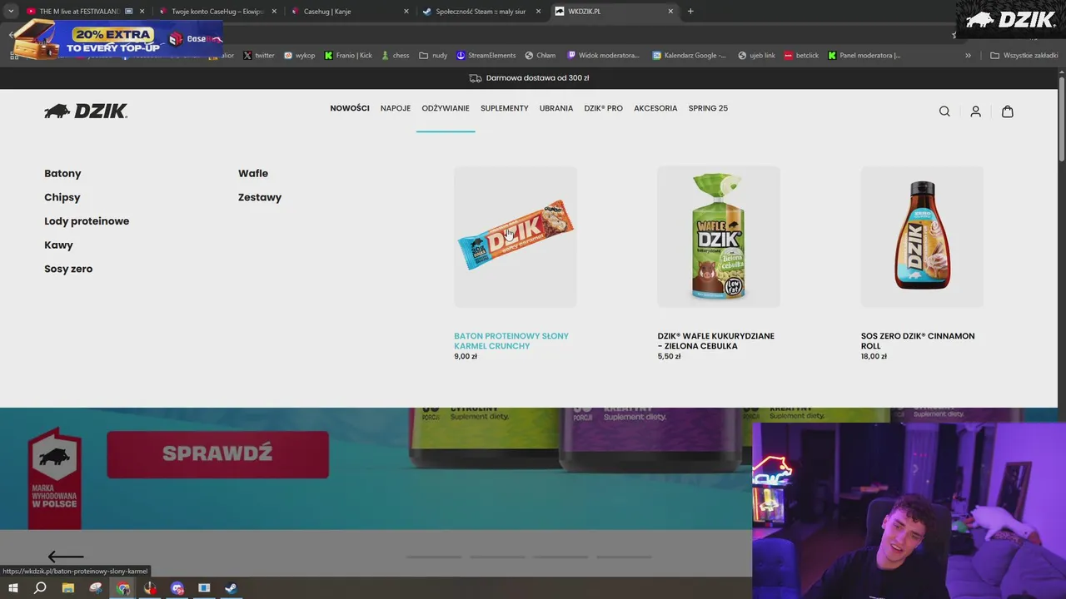Open the UBRANIA menu
This screenshot has width=1066, height=599.
click(x=556, y=108)
